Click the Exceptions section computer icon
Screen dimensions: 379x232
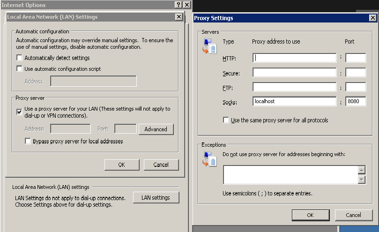pos(209,159)
